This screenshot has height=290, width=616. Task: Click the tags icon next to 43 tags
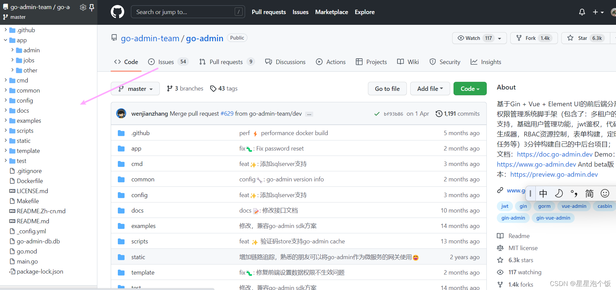tap(213, 89)
